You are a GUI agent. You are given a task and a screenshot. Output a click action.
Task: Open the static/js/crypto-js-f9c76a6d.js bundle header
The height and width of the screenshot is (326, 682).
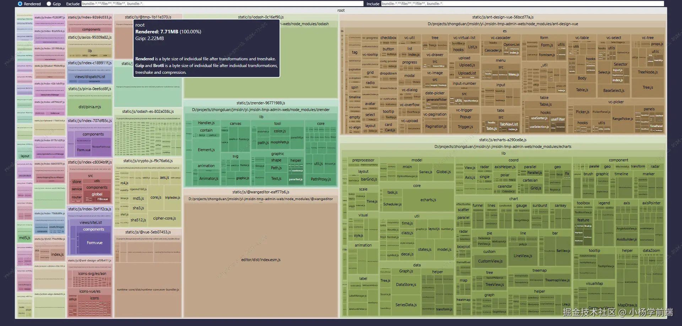[x=148, y=161]
